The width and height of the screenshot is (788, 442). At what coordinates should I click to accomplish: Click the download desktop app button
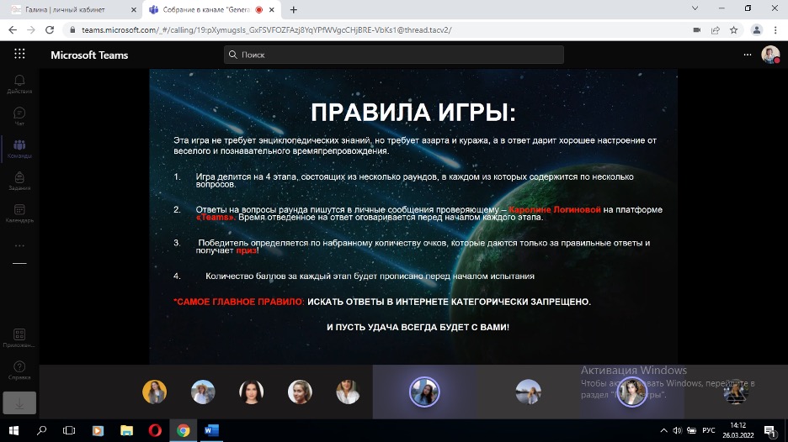click(x=19, y=403)
